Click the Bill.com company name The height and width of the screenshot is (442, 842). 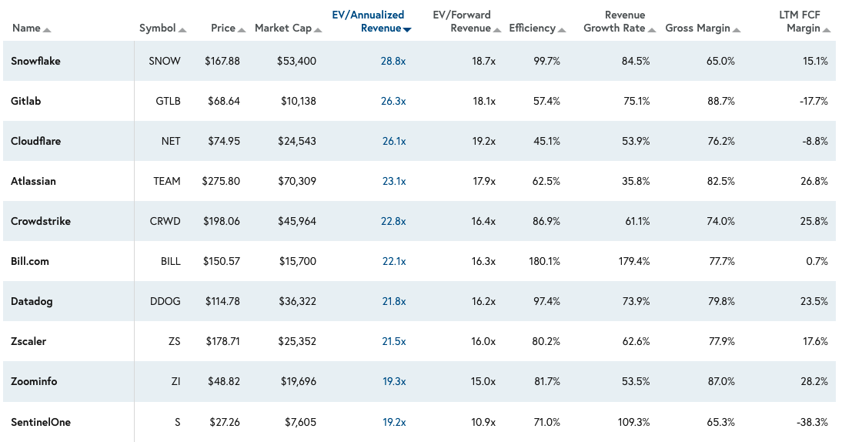[30, 261]
